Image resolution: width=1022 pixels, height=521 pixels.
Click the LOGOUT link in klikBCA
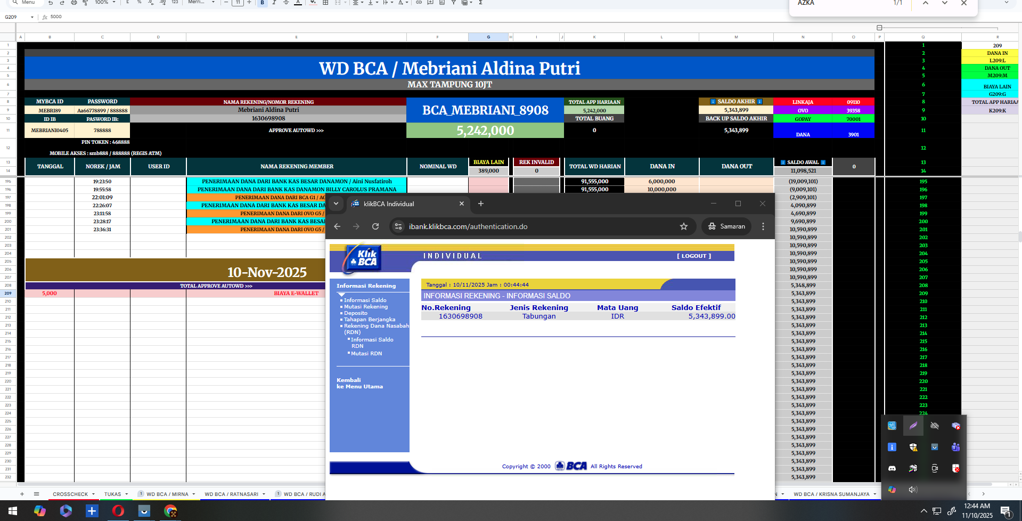(x=694, y=256)
